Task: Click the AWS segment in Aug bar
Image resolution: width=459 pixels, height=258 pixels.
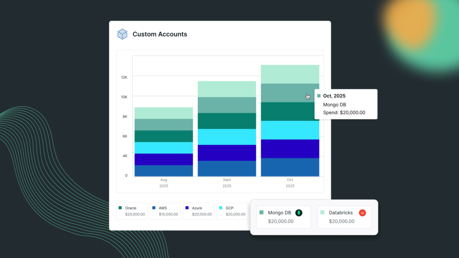Action: 164,171
